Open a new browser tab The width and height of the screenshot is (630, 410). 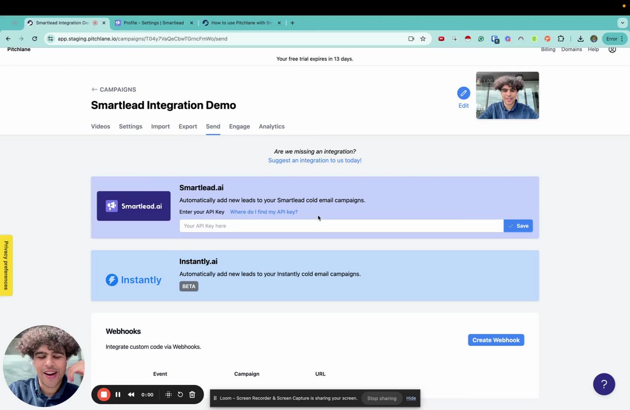(292, 23)
